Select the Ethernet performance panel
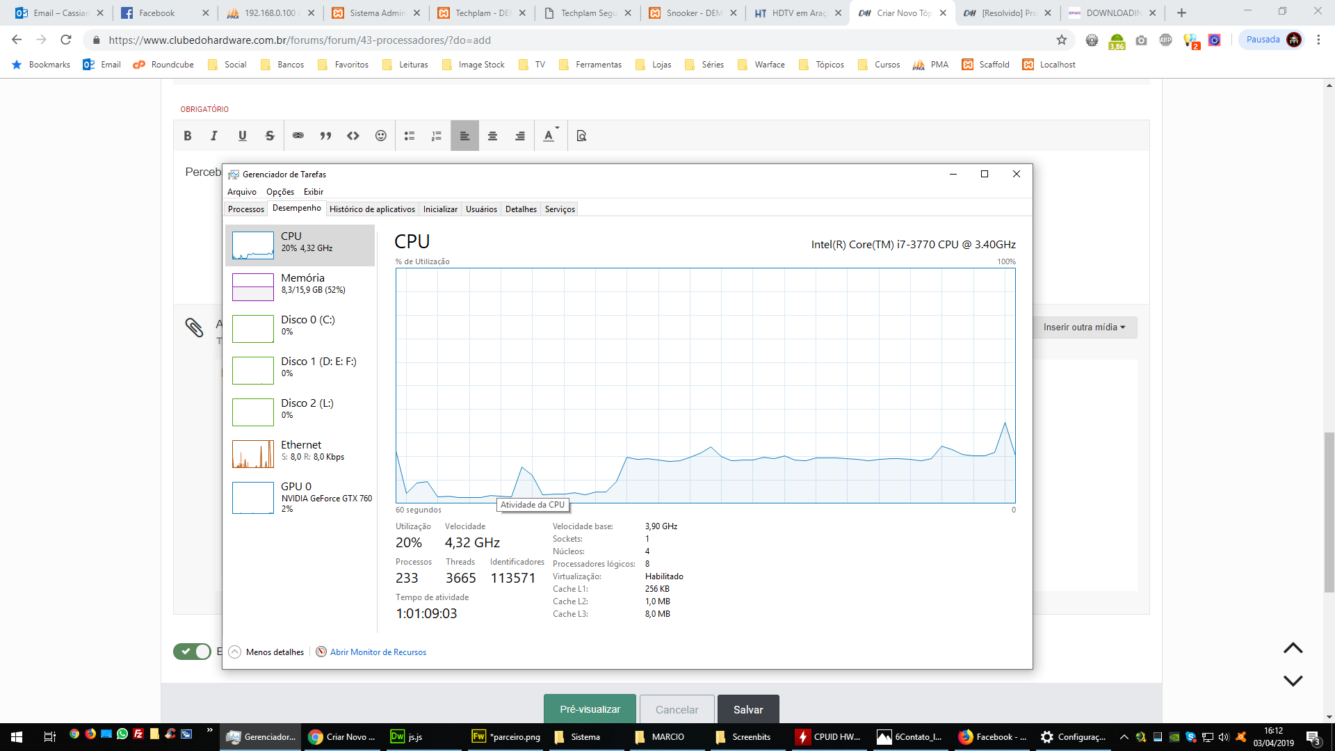1335x751 pixels. pyautogui.click(x=300, y=454)
